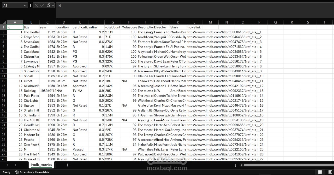Click the Ordet title cell

pos(31,81)
